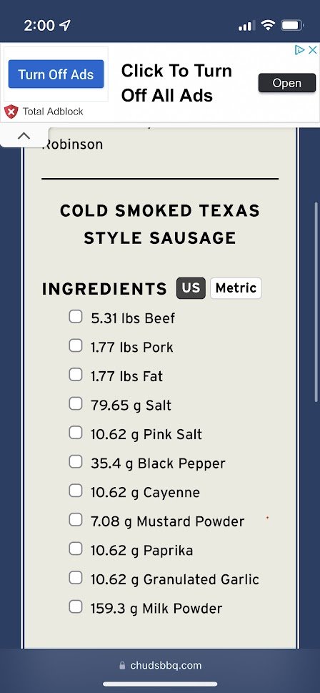Tap the battery status icon

293,25
